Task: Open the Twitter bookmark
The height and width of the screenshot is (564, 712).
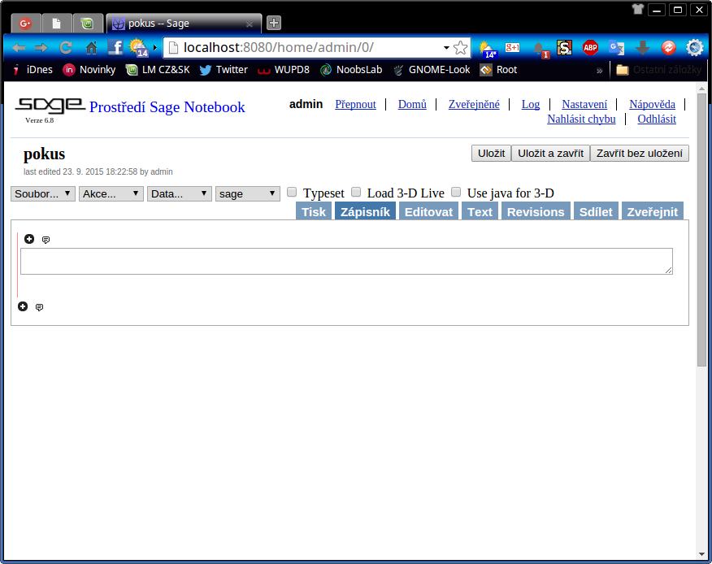Action: point(224,70)
